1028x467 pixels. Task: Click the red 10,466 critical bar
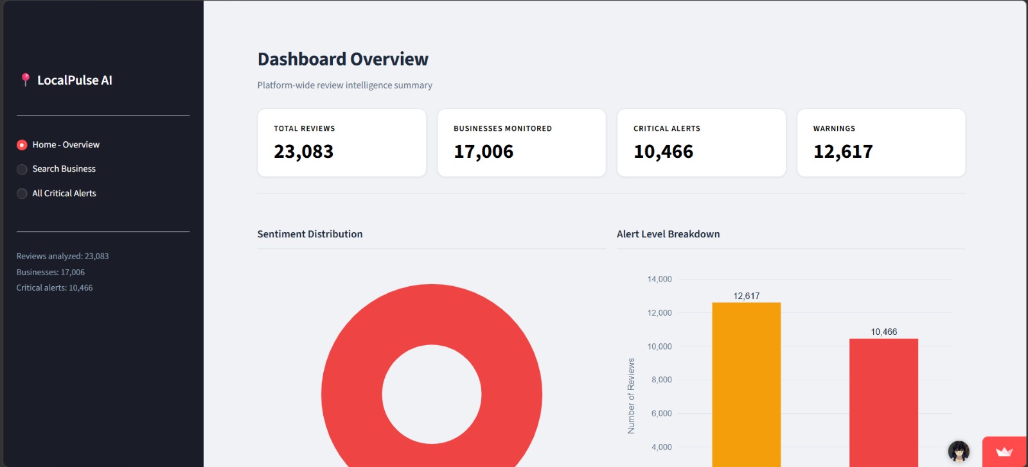click(x=884, y=403)
